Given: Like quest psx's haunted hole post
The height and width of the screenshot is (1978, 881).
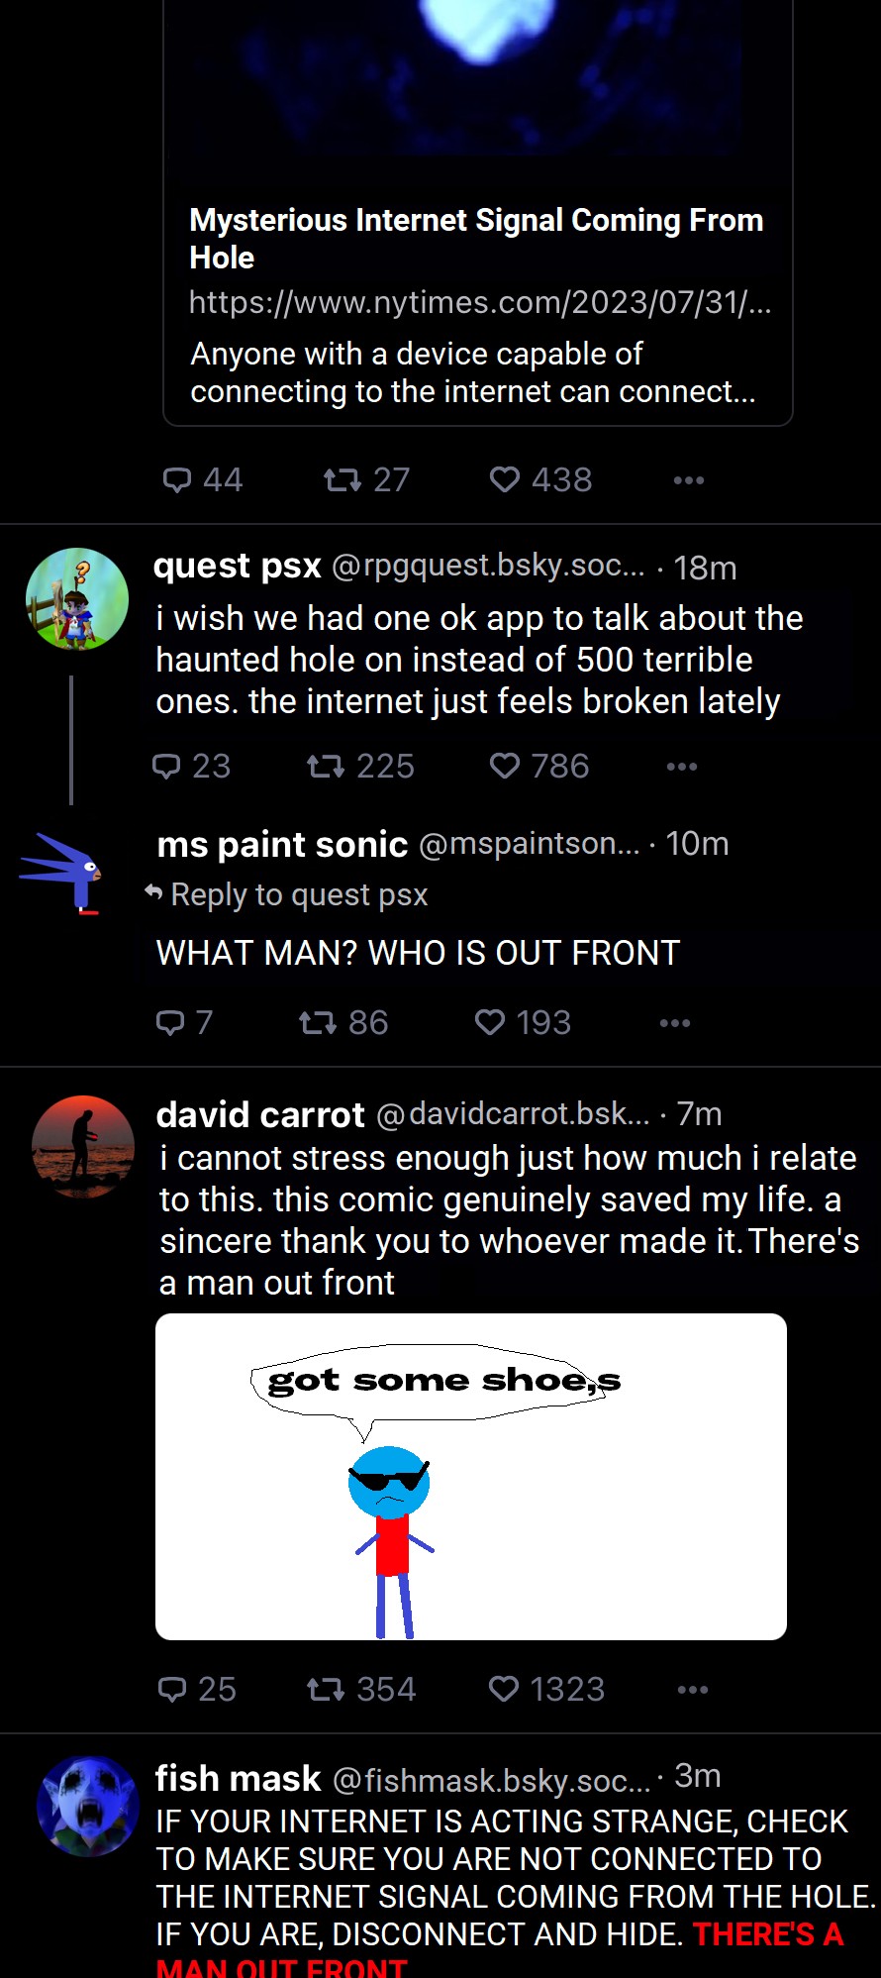Looking at the screenshot, I should 505,766.
